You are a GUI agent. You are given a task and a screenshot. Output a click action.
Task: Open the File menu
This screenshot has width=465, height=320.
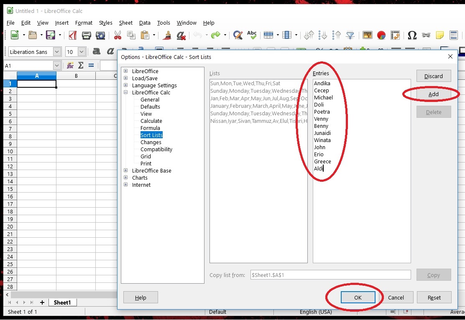coord(10,23)
